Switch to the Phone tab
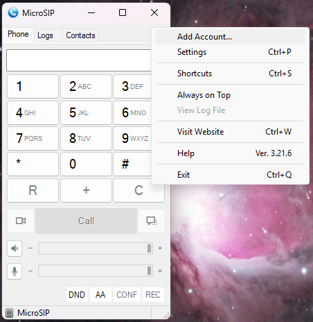 (18, 34)
